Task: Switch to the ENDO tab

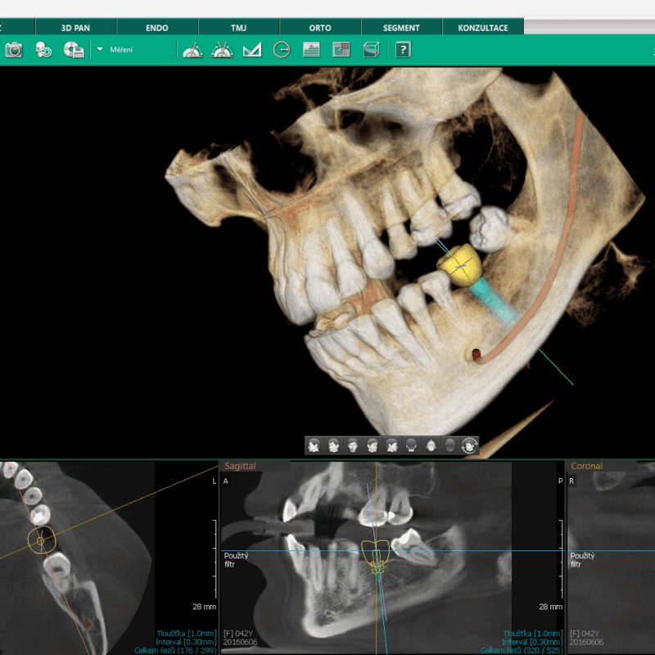Action: [157, 28]
